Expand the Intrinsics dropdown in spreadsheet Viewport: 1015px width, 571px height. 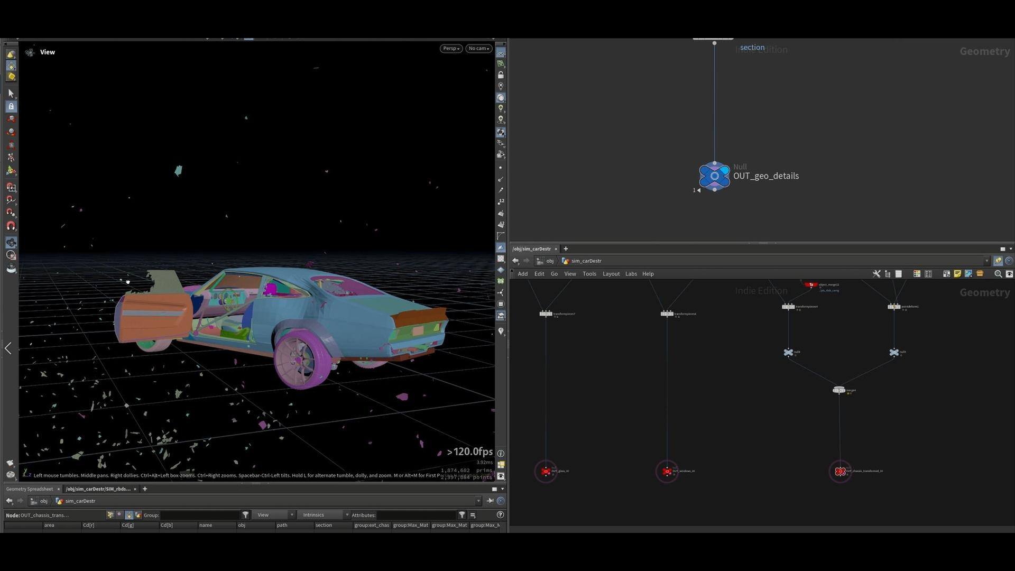pos(324,514)
